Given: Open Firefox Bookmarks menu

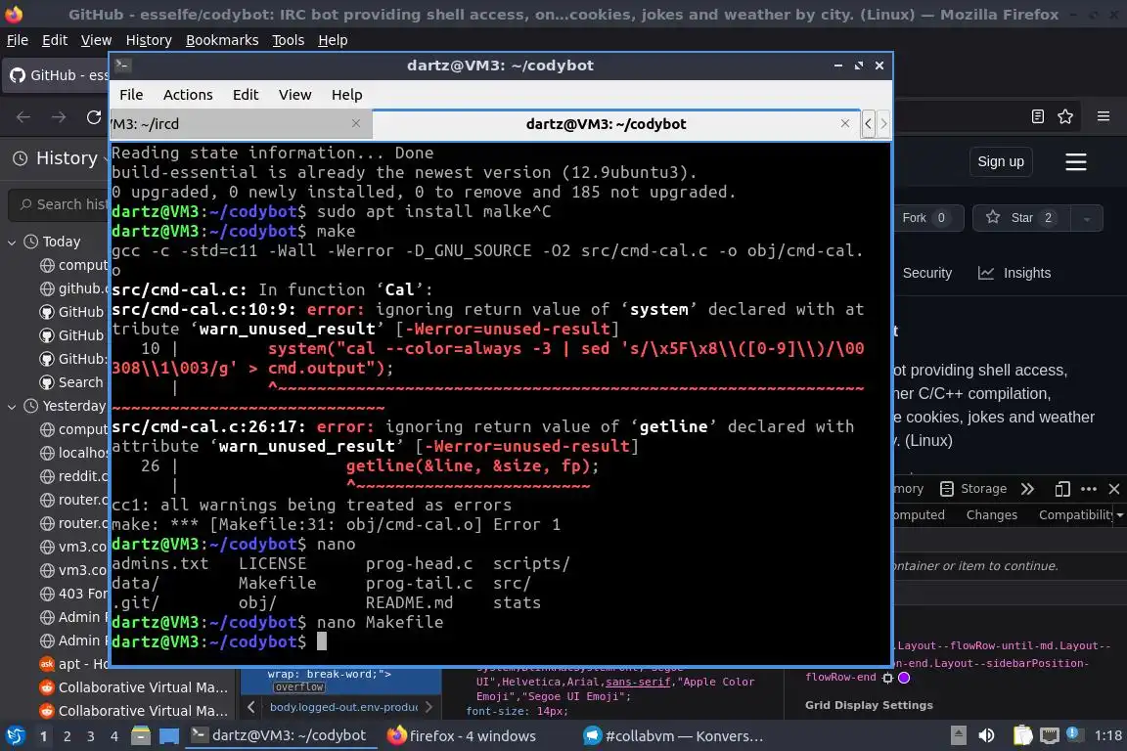Looking at the screenshot, I should pos(222,40).
